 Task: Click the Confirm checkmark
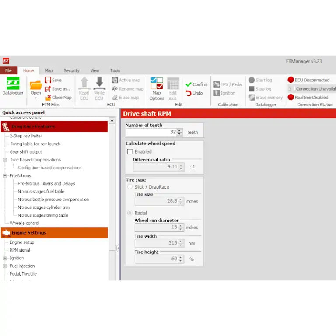coord(189,84)
